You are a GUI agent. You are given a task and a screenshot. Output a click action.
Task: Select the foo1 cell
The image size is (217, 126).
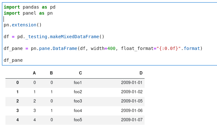pos(78,82)
